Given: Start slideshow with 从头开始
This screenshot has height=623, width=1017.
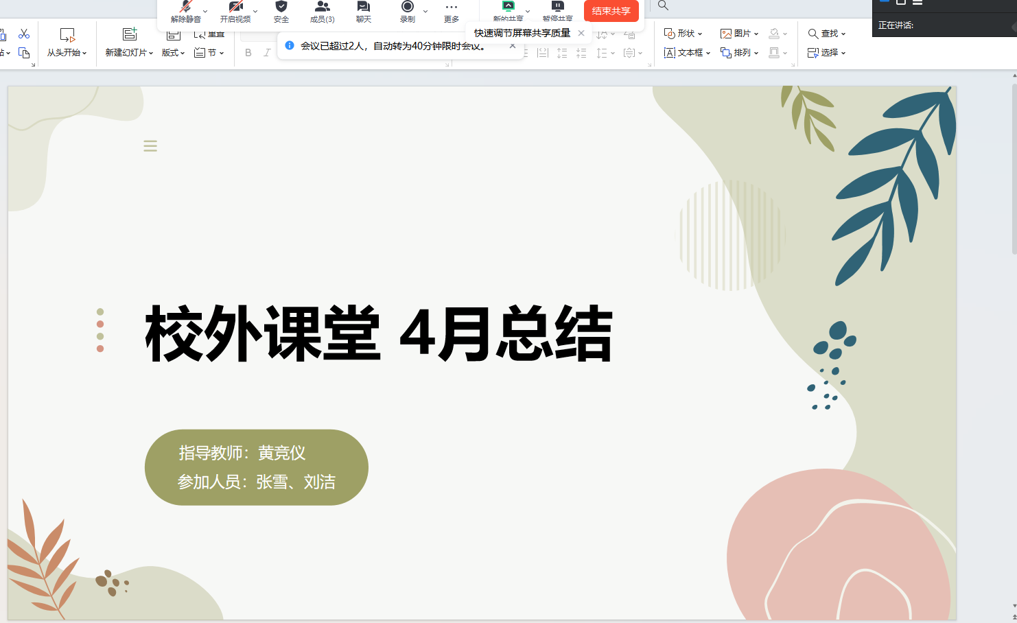Looking at the screenshot, I should [67, 42].
